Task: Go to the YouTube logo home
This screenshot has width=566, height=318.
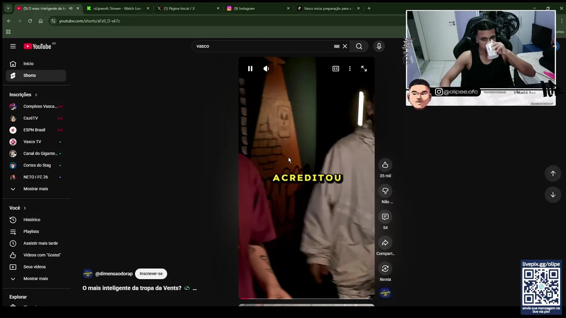Action: click(38, 46)
